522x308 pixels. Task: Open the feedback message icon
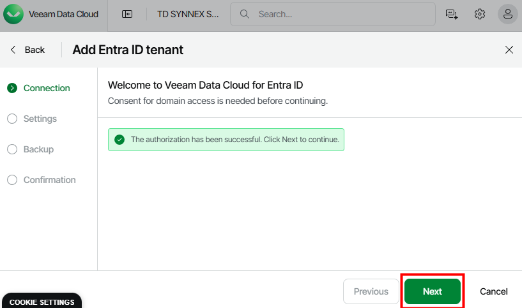(x=452, y=14)
